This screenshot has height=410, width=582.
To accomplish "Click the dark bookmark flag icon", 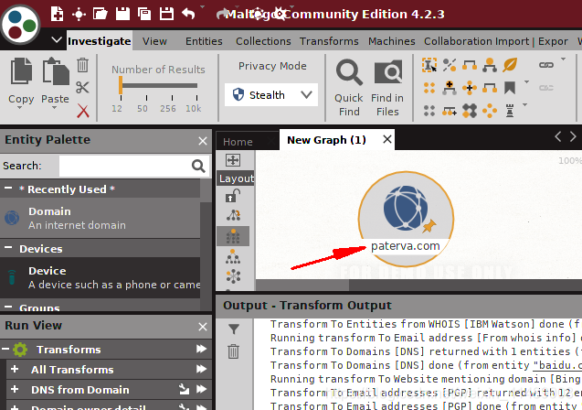I will click(510, 88).
